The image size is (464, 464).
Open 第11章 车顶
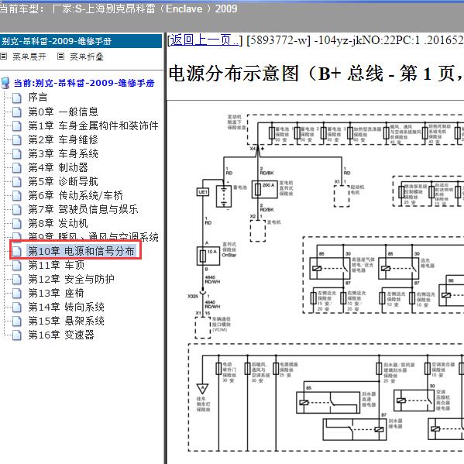57,265
